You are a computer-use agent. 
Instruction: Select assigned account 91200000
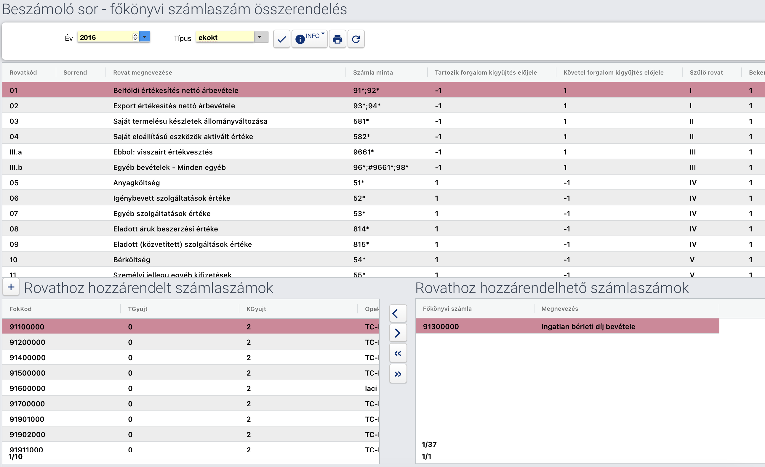pos(191,342)
